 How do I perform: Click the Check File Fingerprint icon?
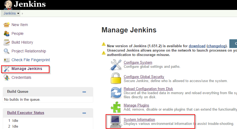coord(7,60)
